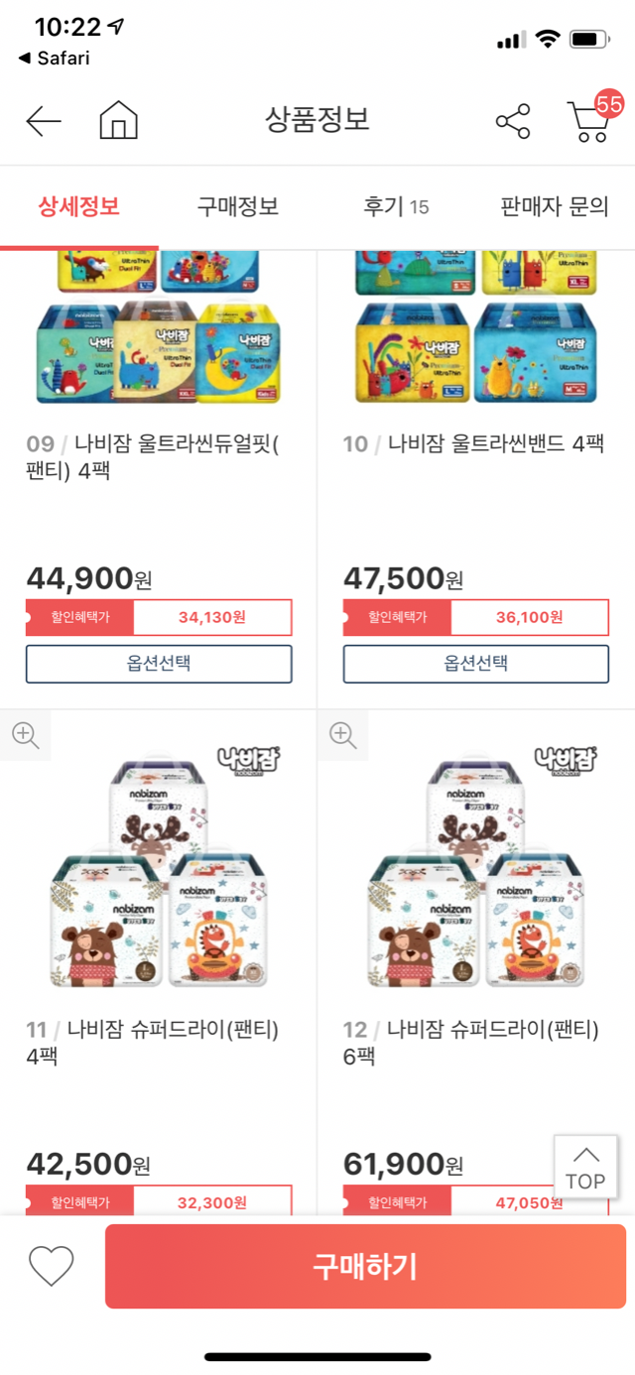Tap the back arrow icon

click(44, 121)
